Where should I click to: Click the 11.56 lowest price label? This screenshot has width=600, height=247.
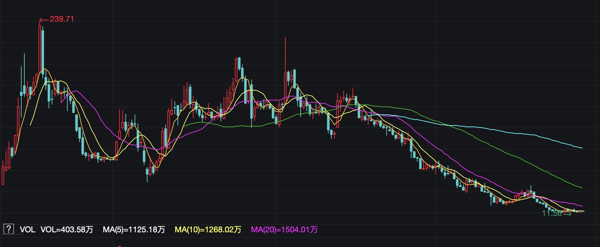(x=552, y=214)
